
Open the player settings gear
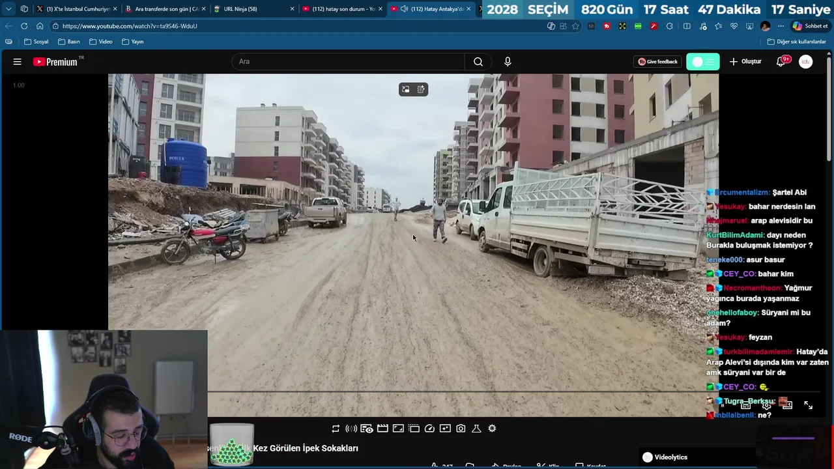(767, 405)
